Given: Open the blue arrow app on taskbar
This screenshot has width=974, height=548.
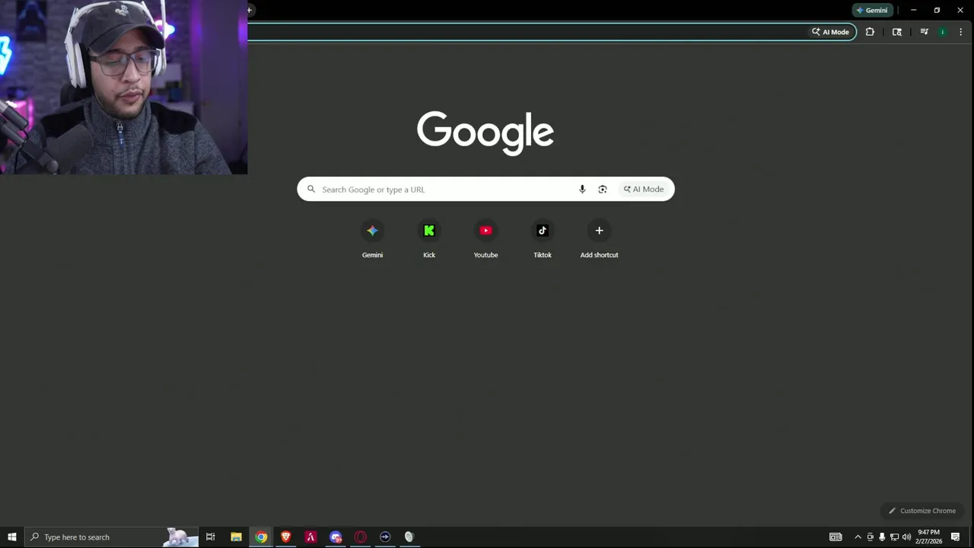Looking at the screenshot, I should (x=385, y=537).
